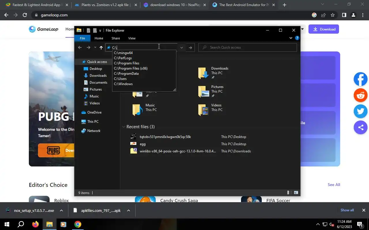Open recent locations dropdown in File Explorer
Viewport: 369px width, 230px height.
(95, 47)
